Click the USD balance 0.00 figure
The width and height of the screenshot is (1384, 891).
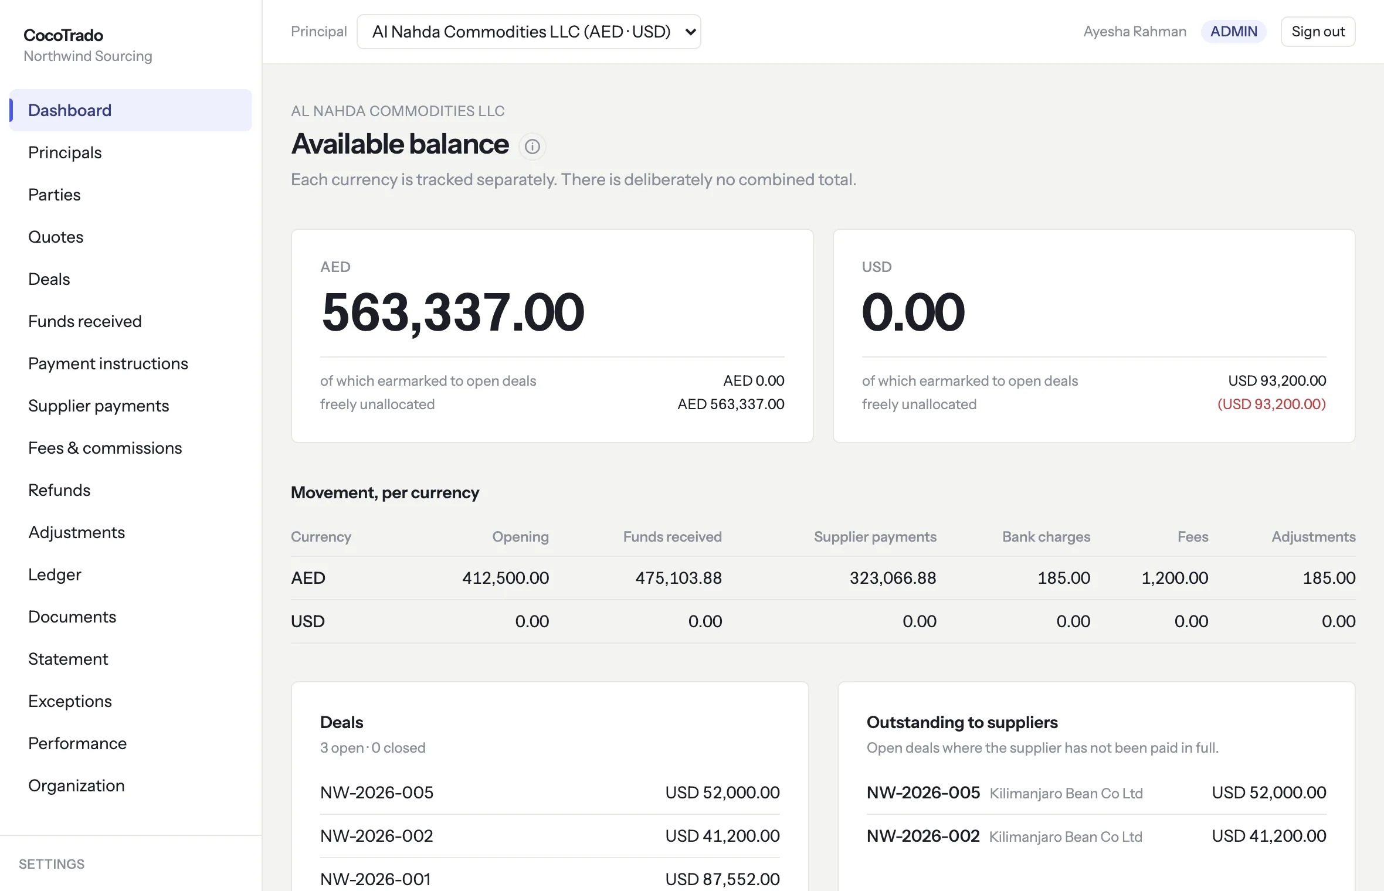[x=913, y=312]
